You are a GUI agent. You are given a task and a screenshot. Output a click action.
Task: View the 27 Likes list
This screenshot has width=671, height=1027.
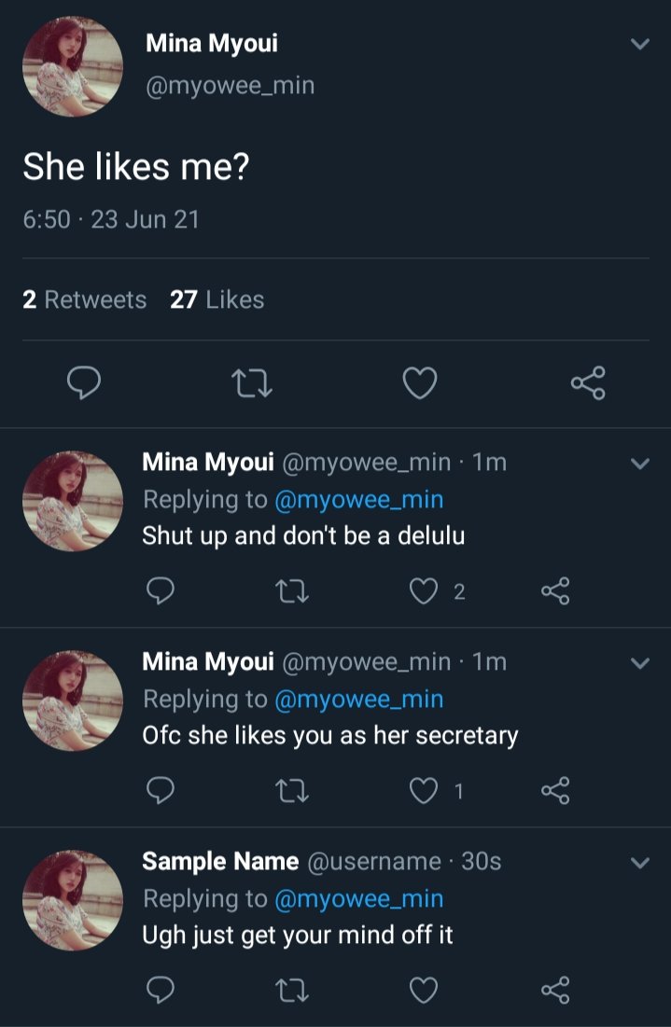pyautogui.click(x=217, y=299)
